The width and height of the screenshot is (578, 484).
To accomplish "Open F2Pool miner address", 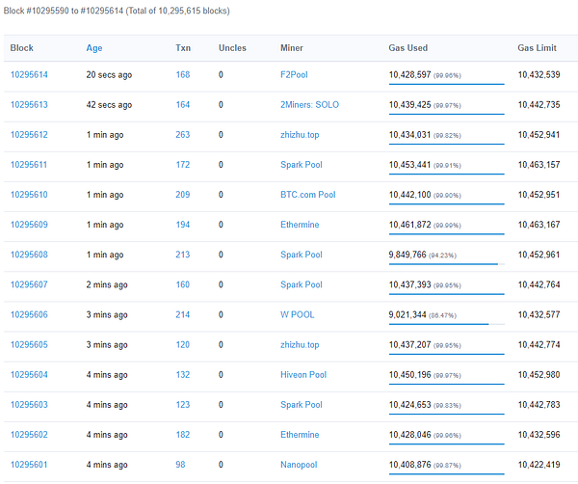I will click(x=294, y=75).
